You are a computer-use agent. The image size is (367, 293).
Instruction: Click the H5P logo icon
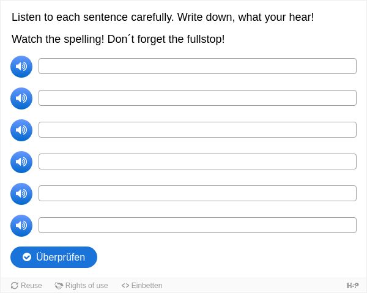click(x=352, y=286)
